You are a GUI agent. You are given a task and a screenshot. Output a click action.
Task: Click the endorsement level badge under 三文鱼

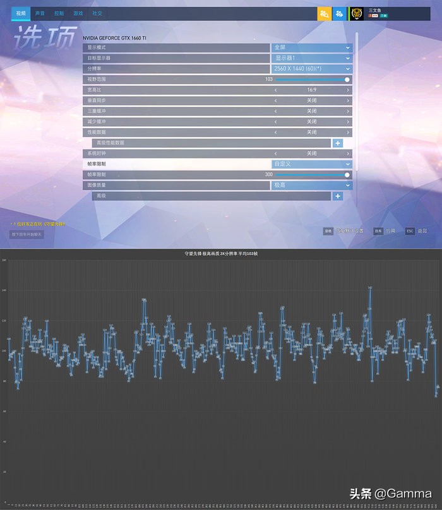(x=373, y=16)
